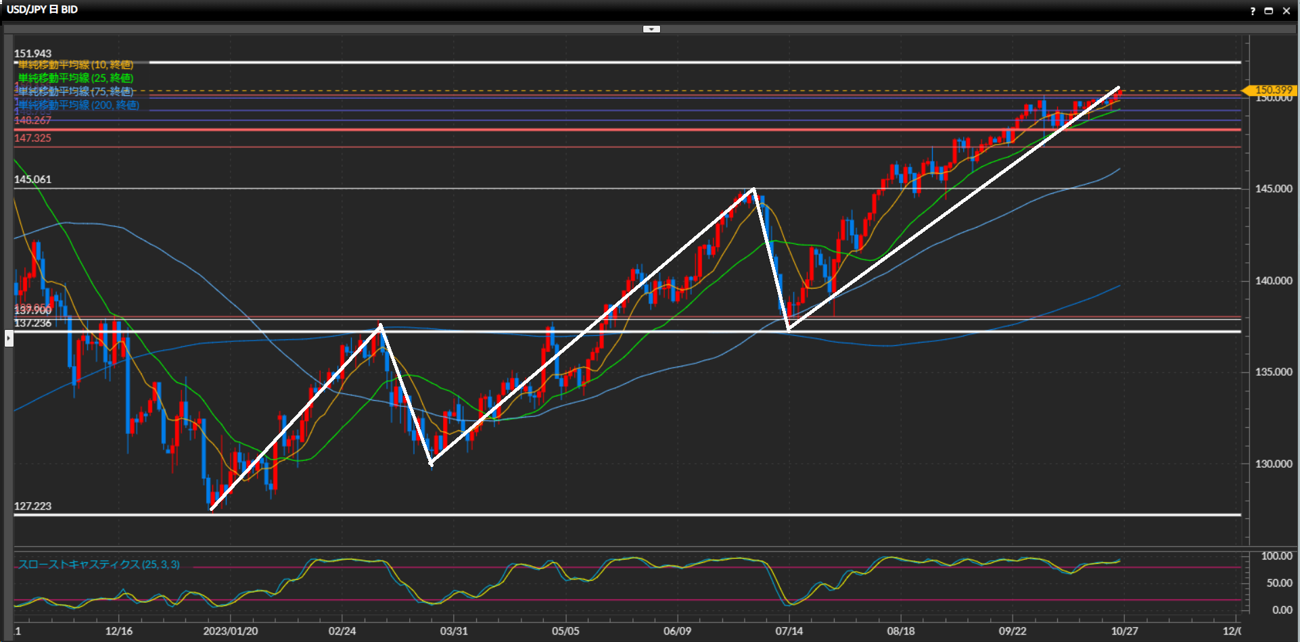This screenshot has height=642, width=1300.
Task: Select the 127.223 support line label
Action: click(32, 506)
